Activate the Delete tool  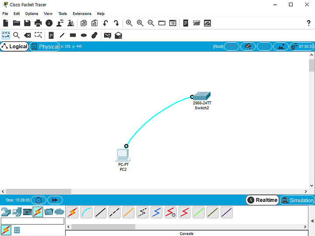pyautogui.click(x=27, y=35)
